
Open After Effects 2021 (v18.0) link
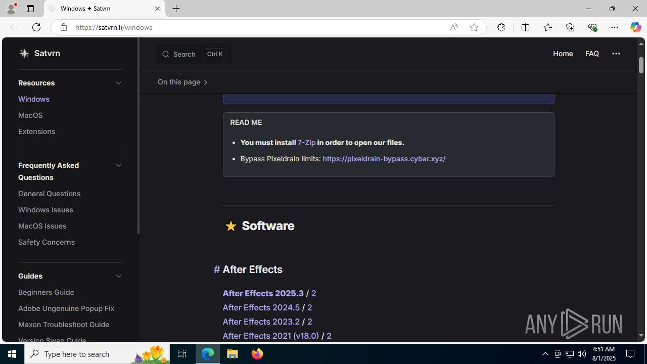(x=270, y=336)
